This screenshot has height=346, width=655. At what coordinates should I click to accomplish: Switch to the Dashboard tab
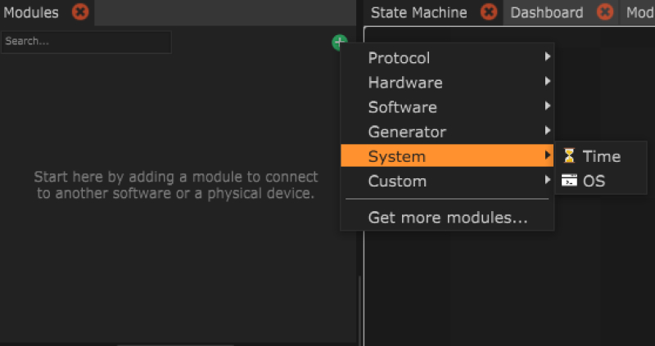pyautogui.click(x=546, y=12)
